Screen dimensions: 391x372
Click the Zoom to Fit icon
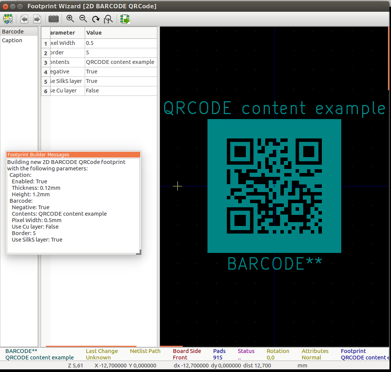click(x=109, y=19)
